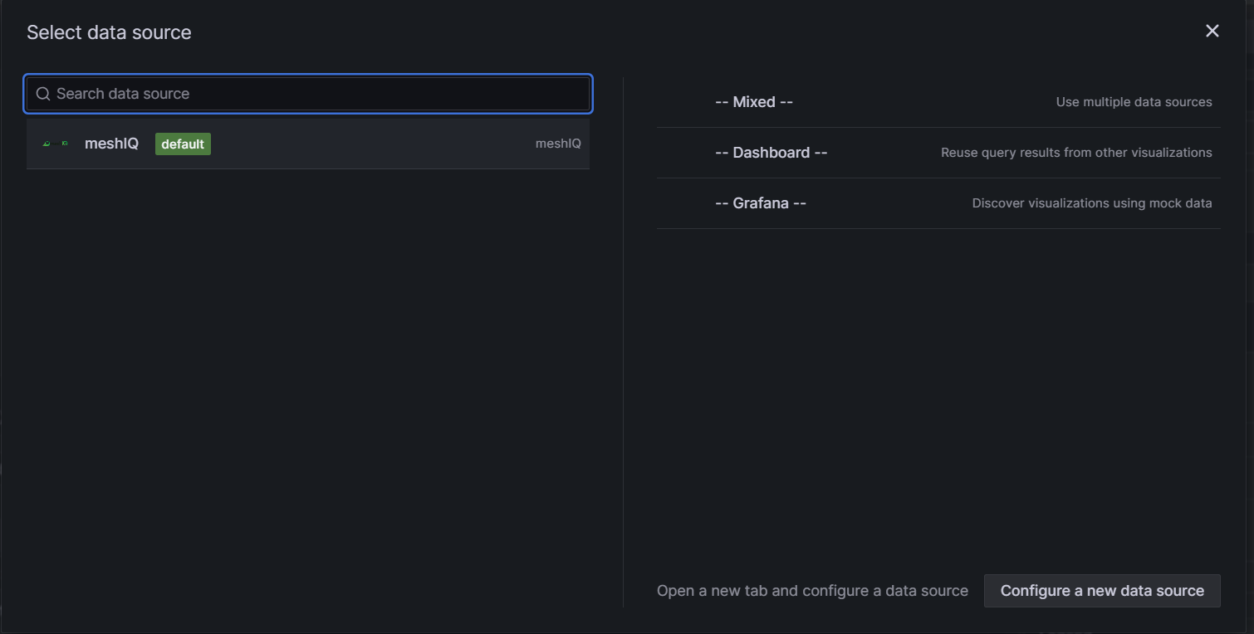The image size is (1254, 634).
Task: Click the Search data source field
Action: tap(308, 94)
